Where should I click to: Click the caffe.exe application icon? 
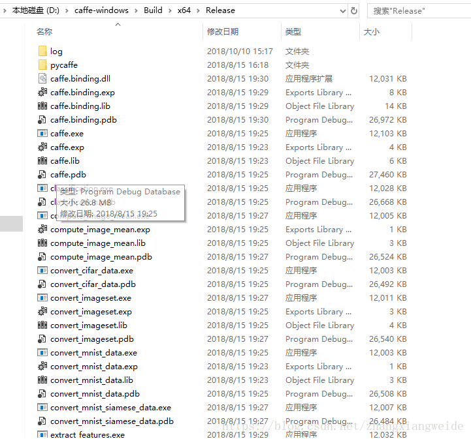click(x=42, y=133)
